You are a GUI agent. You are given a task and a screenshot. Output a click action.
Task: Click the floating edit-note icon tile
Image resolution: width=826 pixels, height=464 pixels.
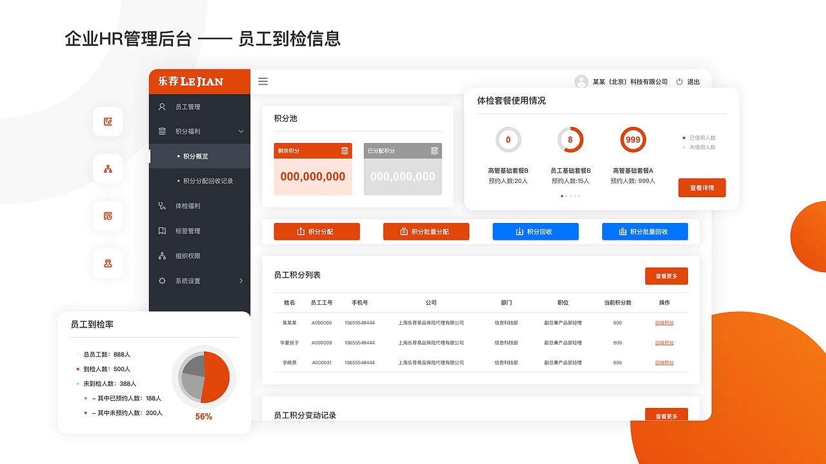(x=108, y=121)
